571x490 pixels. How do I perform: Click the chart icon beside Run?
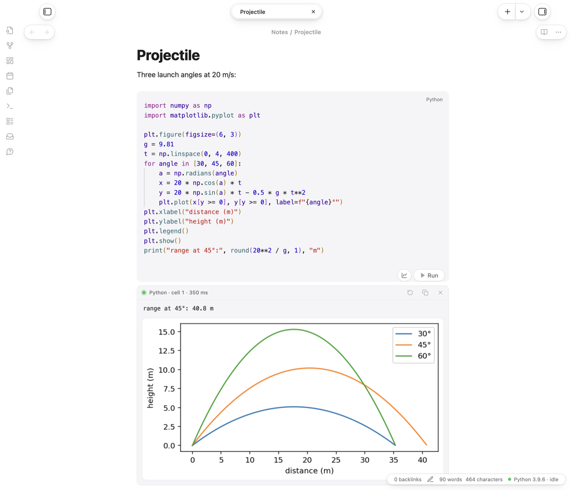pyautogui.click(x=404, y=275)
